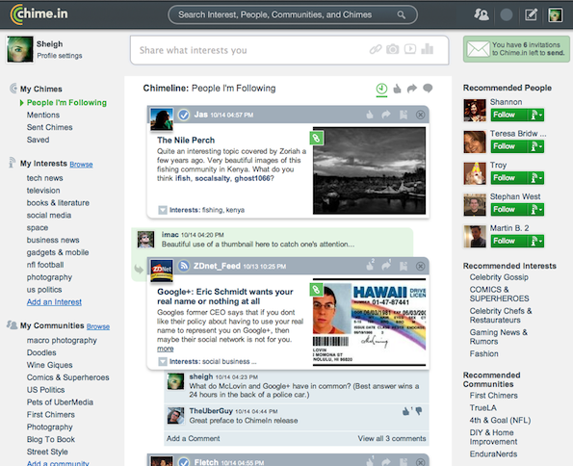Click the RSS feed icon beside ZDnet_Feed
The height and width of the screenshot is (466, 573).
[183, 266]
